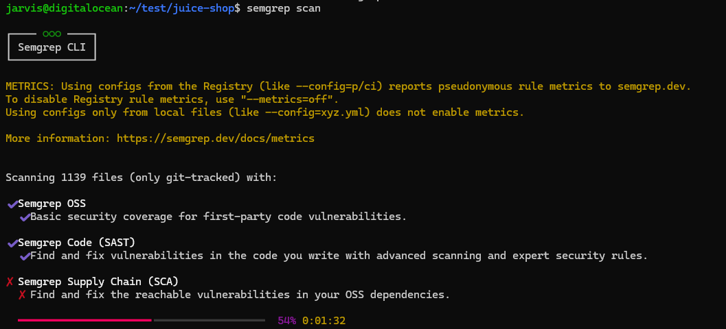
Task: Click the Semgrep CLI boxed banner
Action: (x=52, y=47)
